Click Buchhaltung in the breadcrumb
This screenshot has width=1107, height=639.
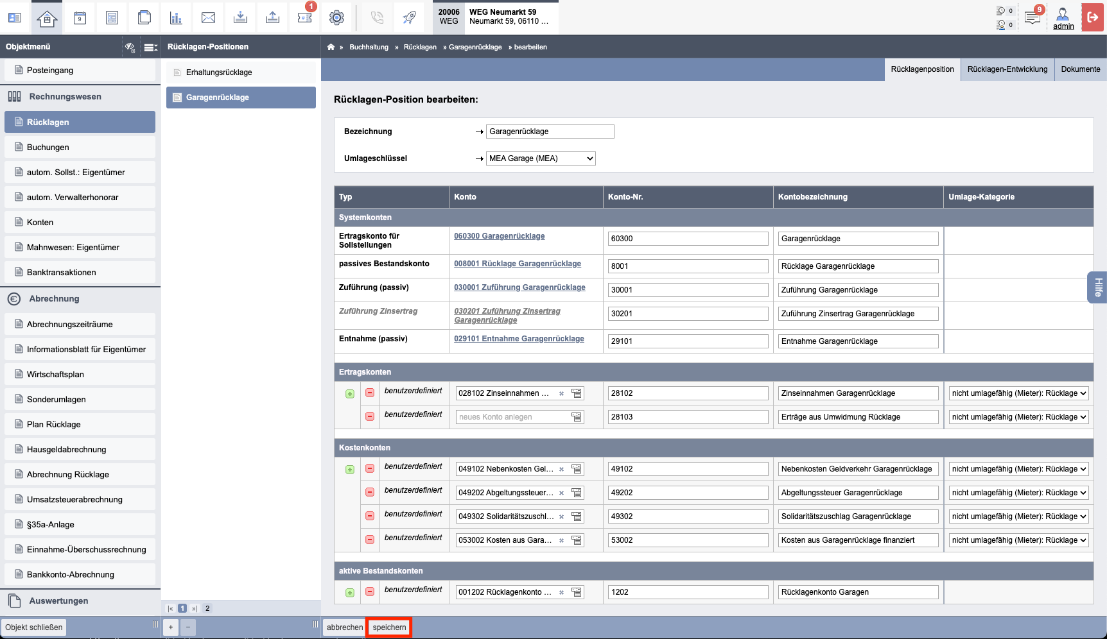369,47
